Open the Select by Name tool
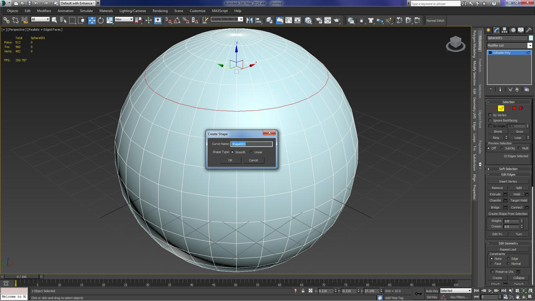This screenshot has width=535, height=301. [63, 20]
